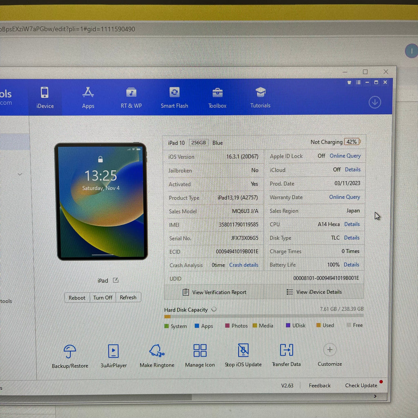
Task: Click the Sales Region value Japan
Action: 353,211
